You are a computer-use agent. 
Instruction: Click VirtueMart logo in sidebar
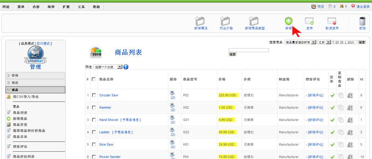(x=36, y=55)
